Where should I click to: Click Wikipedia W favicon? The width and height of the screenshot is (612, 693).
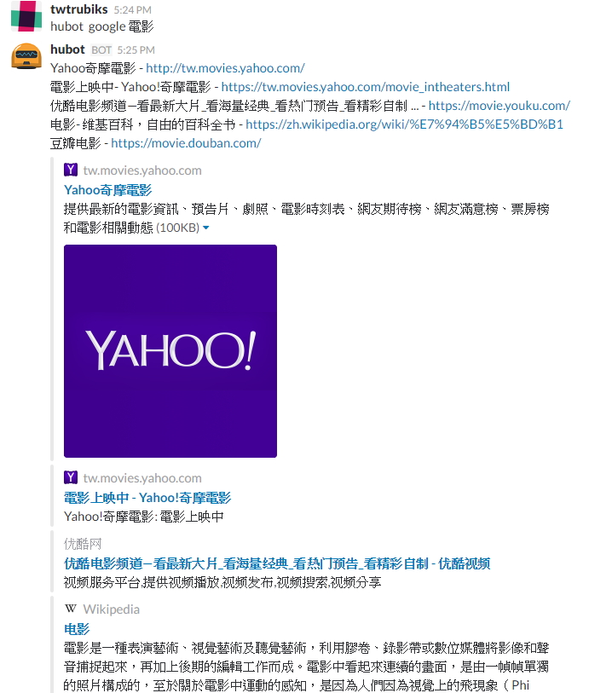coord(71,609)
